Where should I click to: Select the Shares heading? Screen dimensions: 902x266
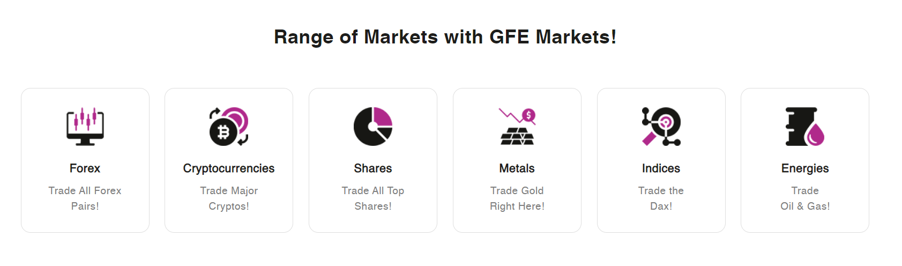coord(373,168)
